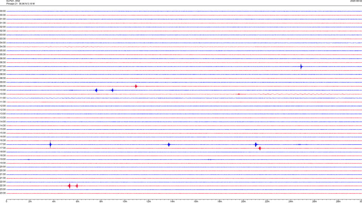Click the '10m' axis tick label
Screen dimensions: 362x203
coord(125,201)
